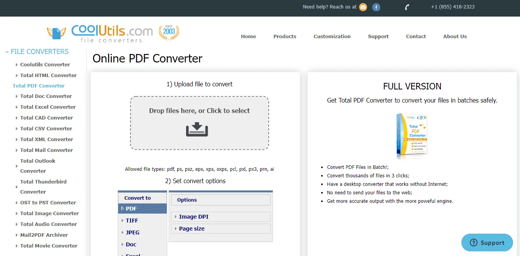Click the Options header in settings panel
The width and height of the screenshot is (520, 256).
click(220, 200)
